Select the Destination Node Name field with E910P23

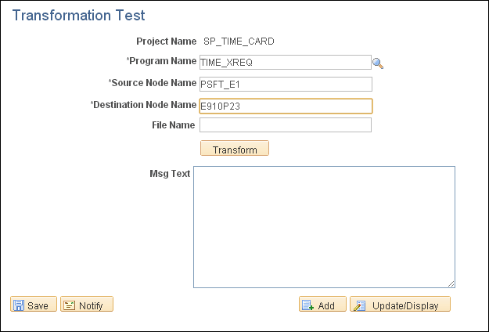(286, 106)
